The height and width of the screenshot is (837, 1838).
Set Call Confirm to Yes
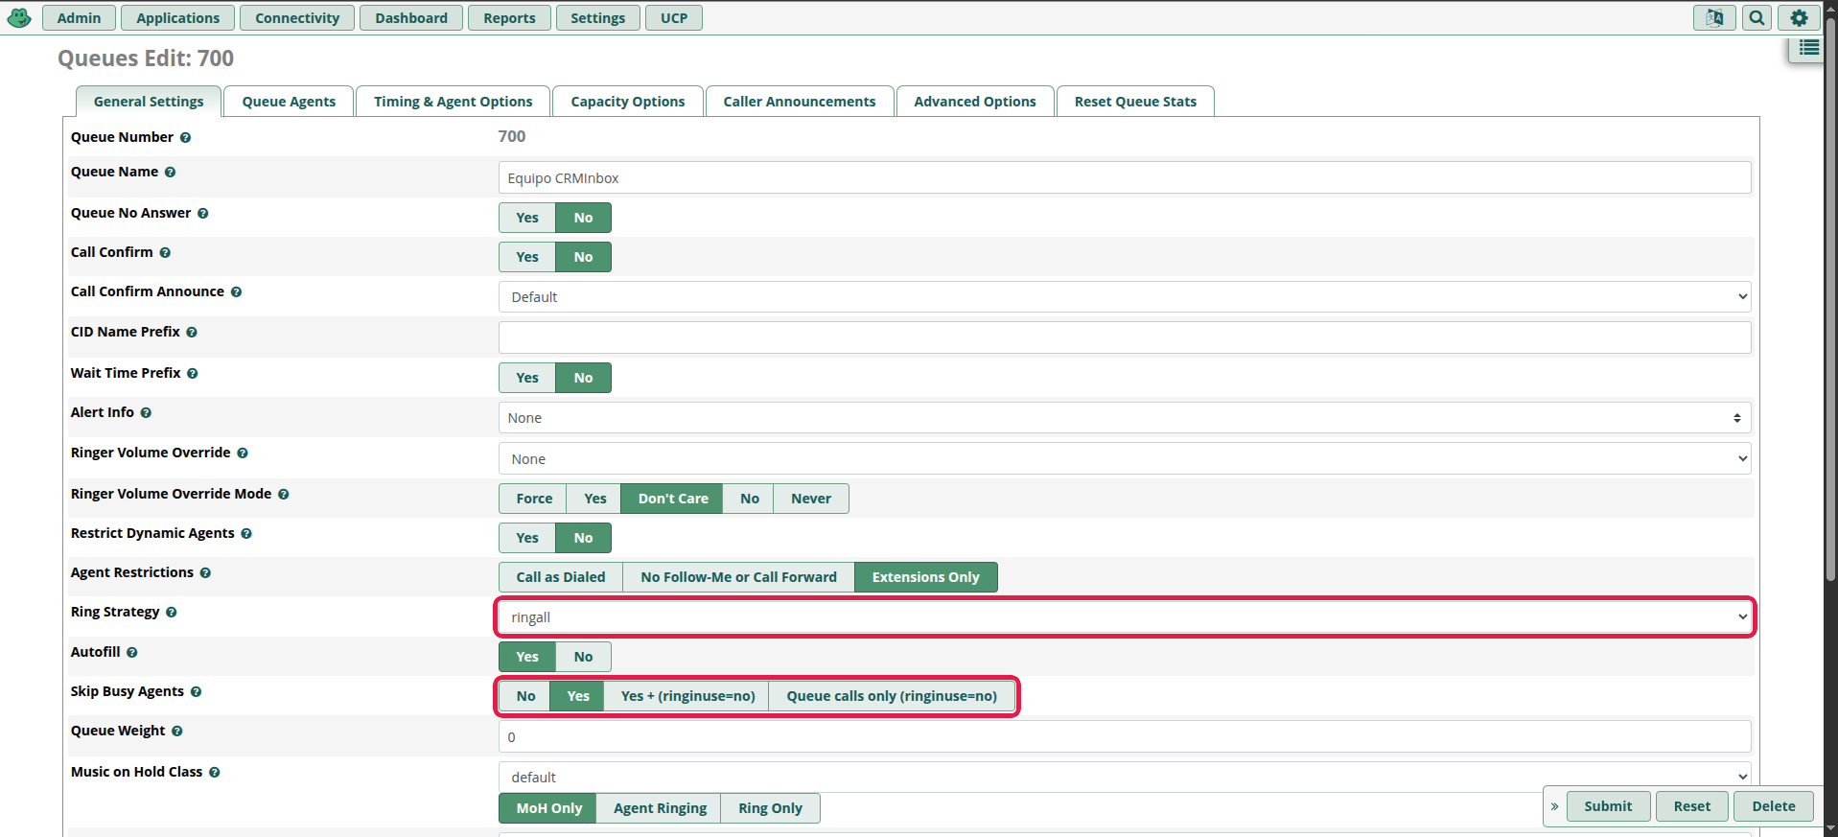527,257
